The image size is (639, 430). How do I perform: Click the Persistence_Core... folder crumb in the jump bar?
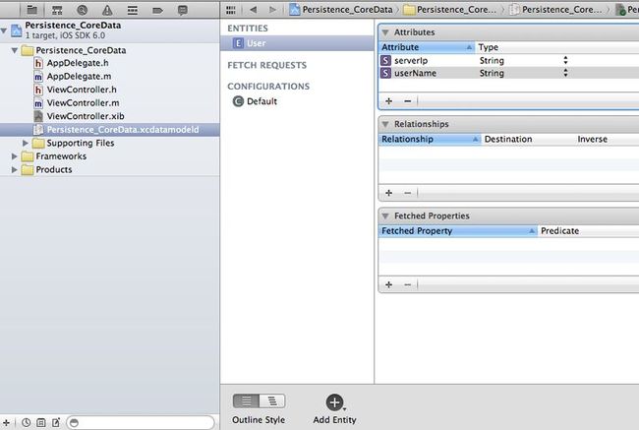tap(449, 10)
